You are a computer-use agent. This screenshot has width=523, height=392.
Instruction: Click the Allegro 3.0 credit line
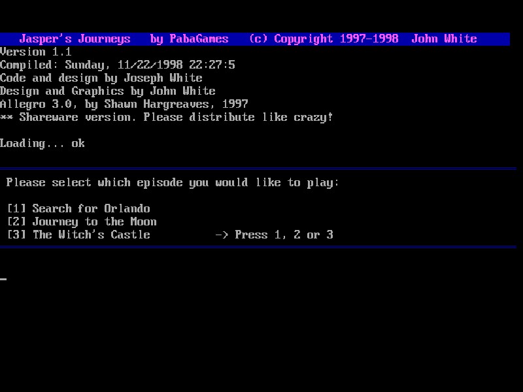124,104
